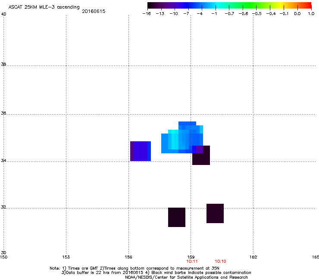Click the red time stamp 10:10
The height and width of the screenshot is (280, 319).
tap(221, 261)
